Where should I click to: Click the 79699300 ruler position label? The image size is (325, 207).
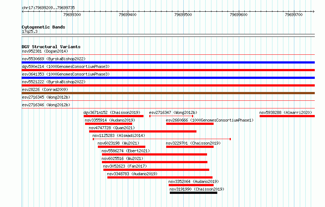72,15
